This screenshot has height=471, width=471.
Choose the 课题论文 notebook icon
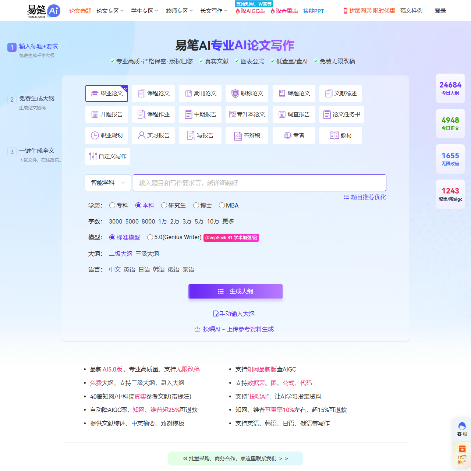282,93
